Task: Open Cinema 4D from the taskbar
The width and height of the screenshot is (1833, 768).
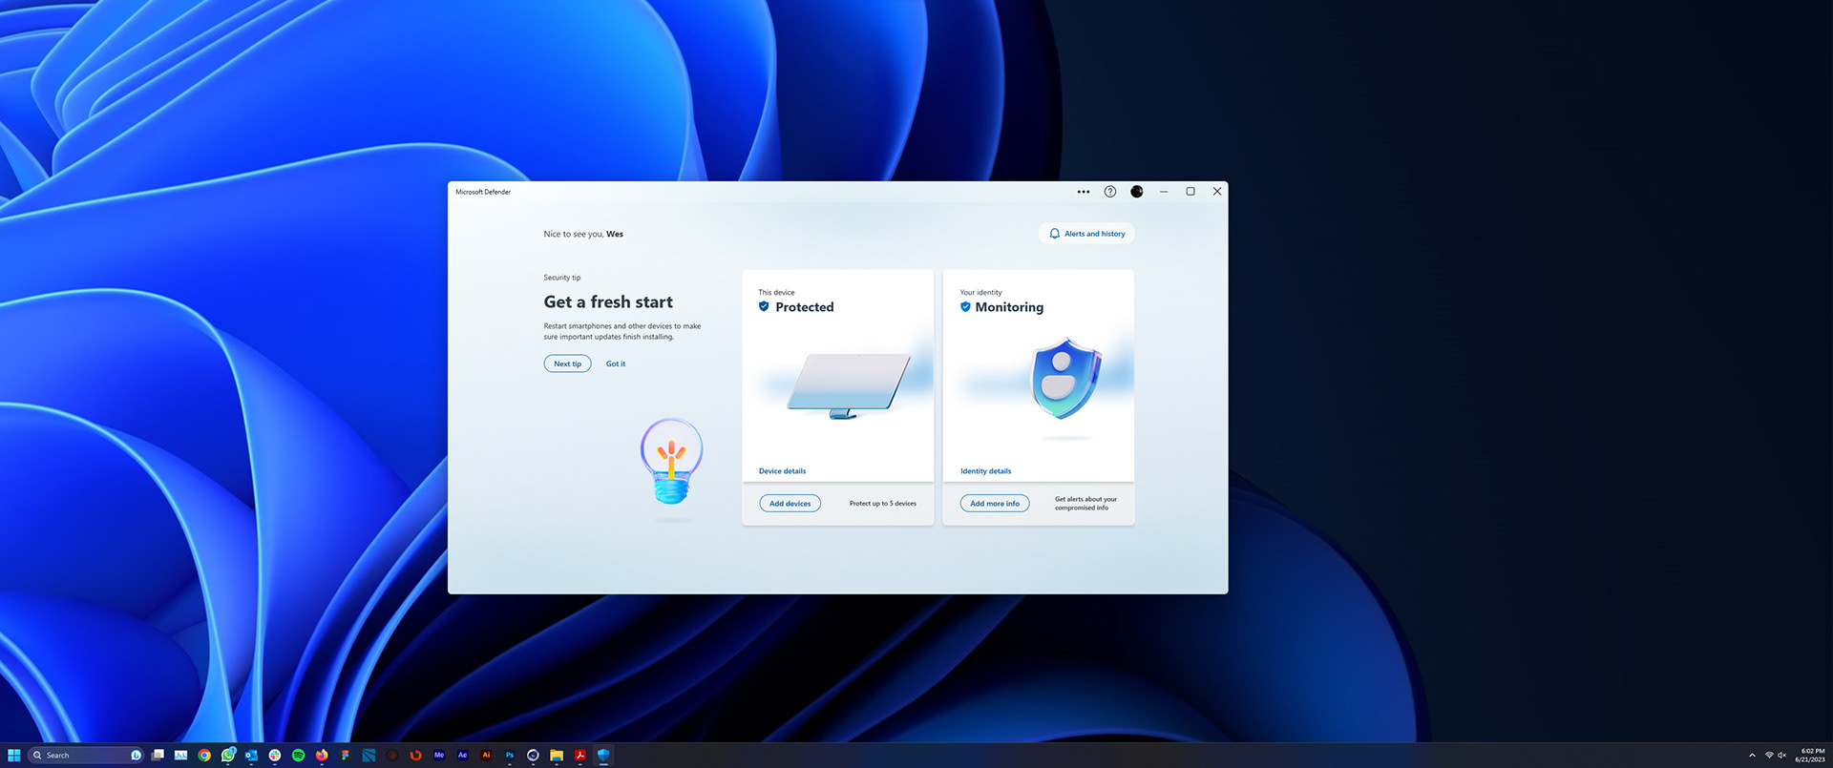Action: click(x=533, y=755)
